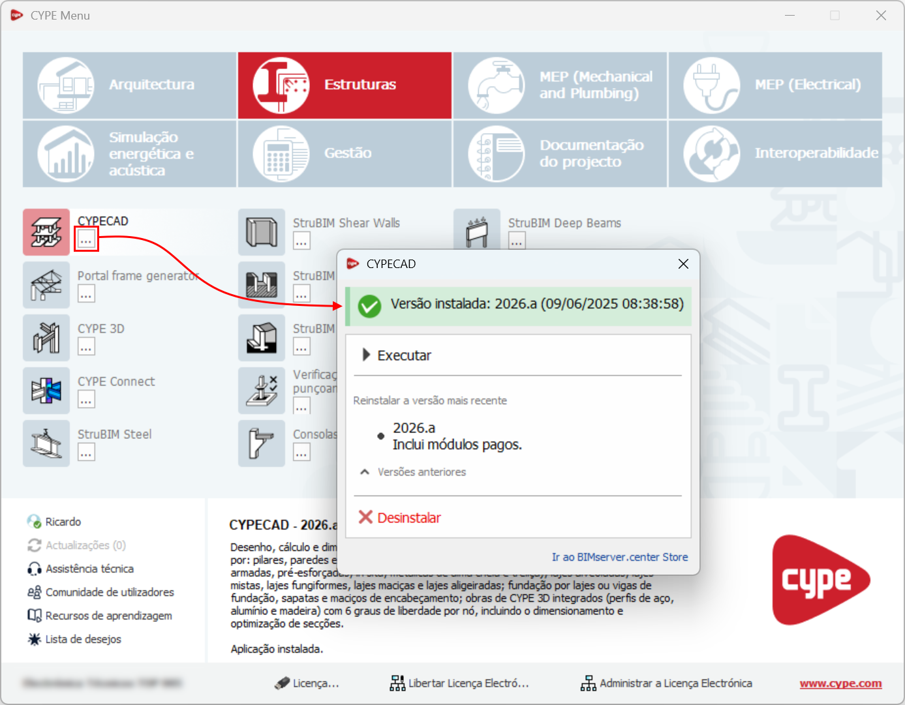Follow the Ir ao BIMserver.center Store link
This screenshot has height=705, width=905.
tap(619, 557)
